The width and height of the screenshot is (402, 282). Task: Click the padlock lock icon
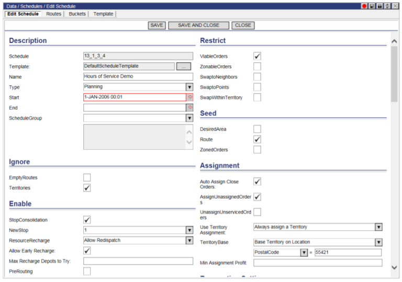379,6
